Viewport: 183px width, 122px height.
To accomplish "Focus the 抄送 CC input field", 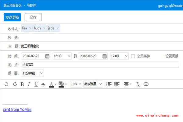I will pos(102,38).
